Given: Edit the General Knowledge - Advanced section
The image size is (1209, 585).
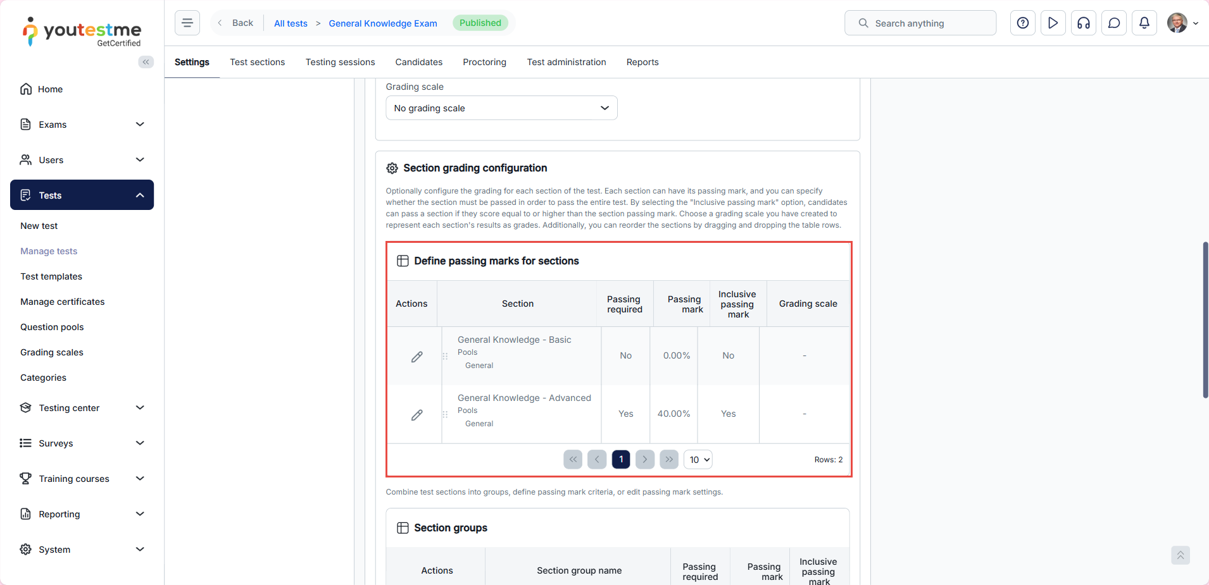Looking at the screenshot, I should 417,415.
